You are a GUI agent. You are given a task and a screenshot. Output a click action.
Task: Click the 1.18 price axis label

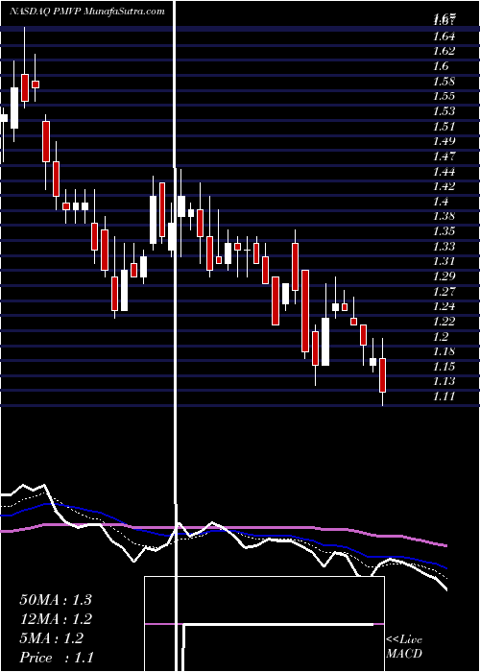pyautogui.click(x=444, y=351)
